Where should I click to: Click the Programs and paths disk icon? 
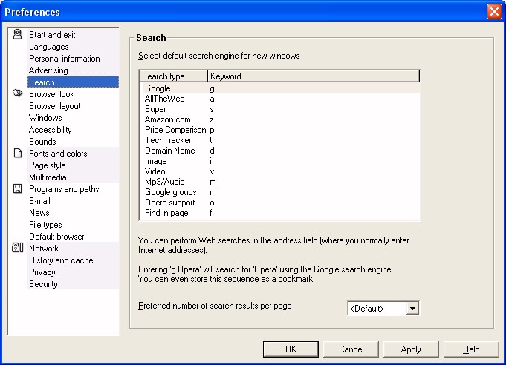17,188
